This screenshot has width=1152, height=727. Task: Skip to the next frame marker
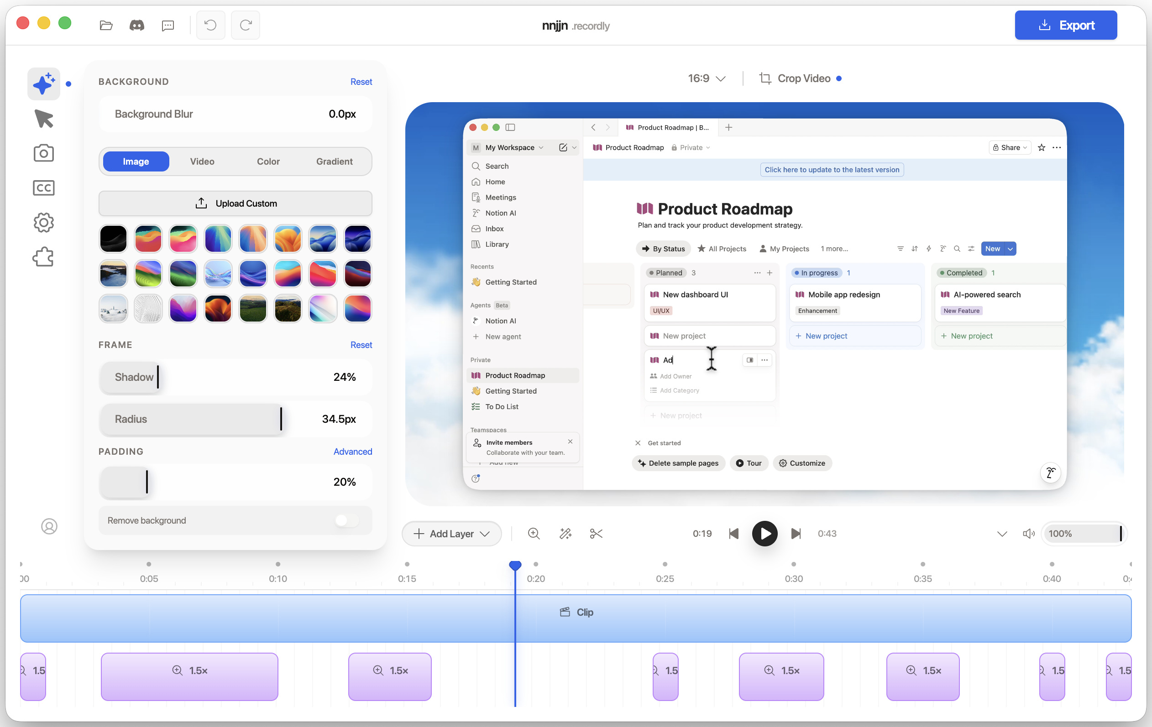[796, 534]
